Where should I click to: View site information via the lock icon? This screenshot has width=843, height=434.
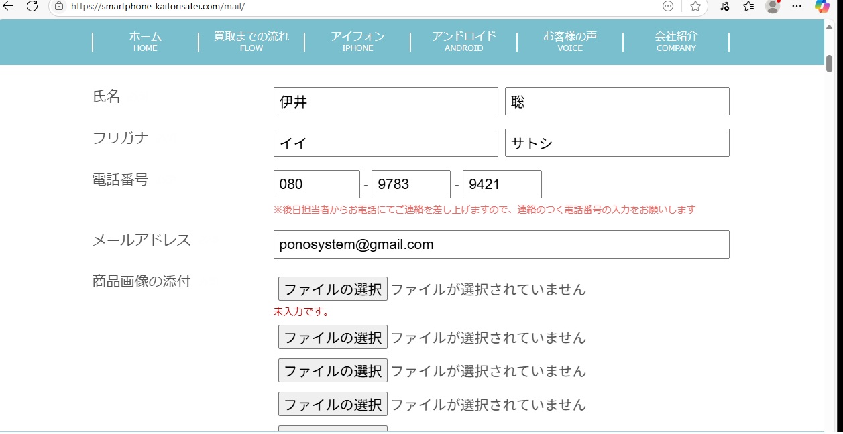point(59,6)
